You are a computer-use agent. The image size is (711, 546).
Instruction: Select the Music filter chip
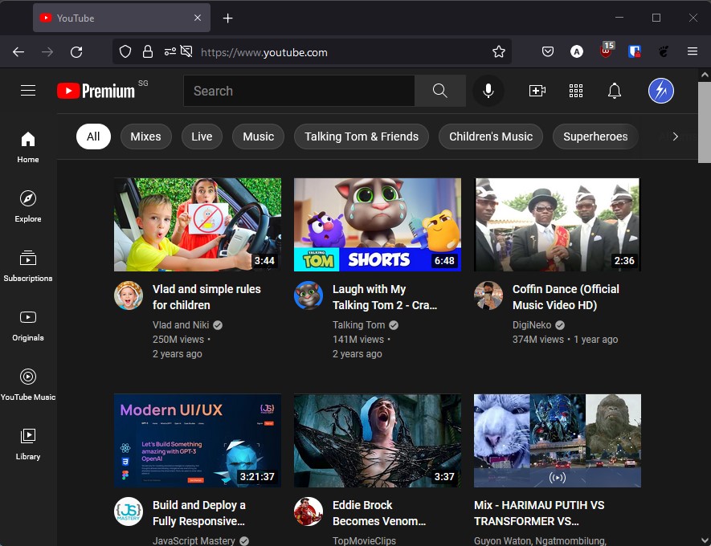tap(259, 136)
